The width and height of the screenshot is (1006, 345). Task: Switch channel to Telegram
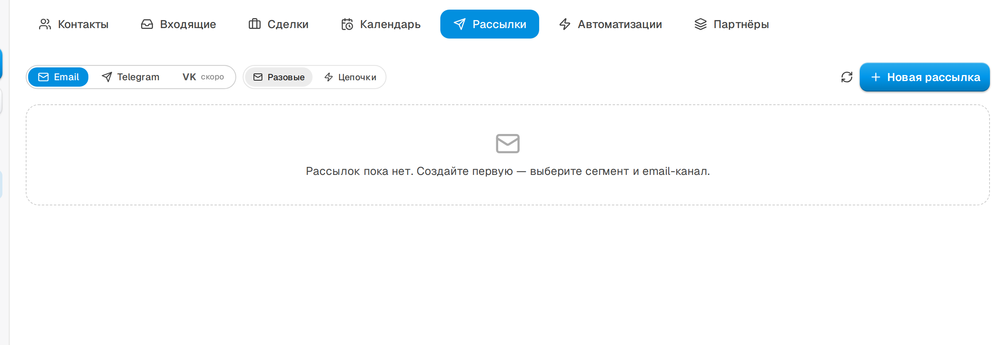130,77
